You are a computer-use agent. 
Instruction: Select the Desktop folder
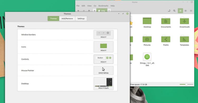point(147,22)
